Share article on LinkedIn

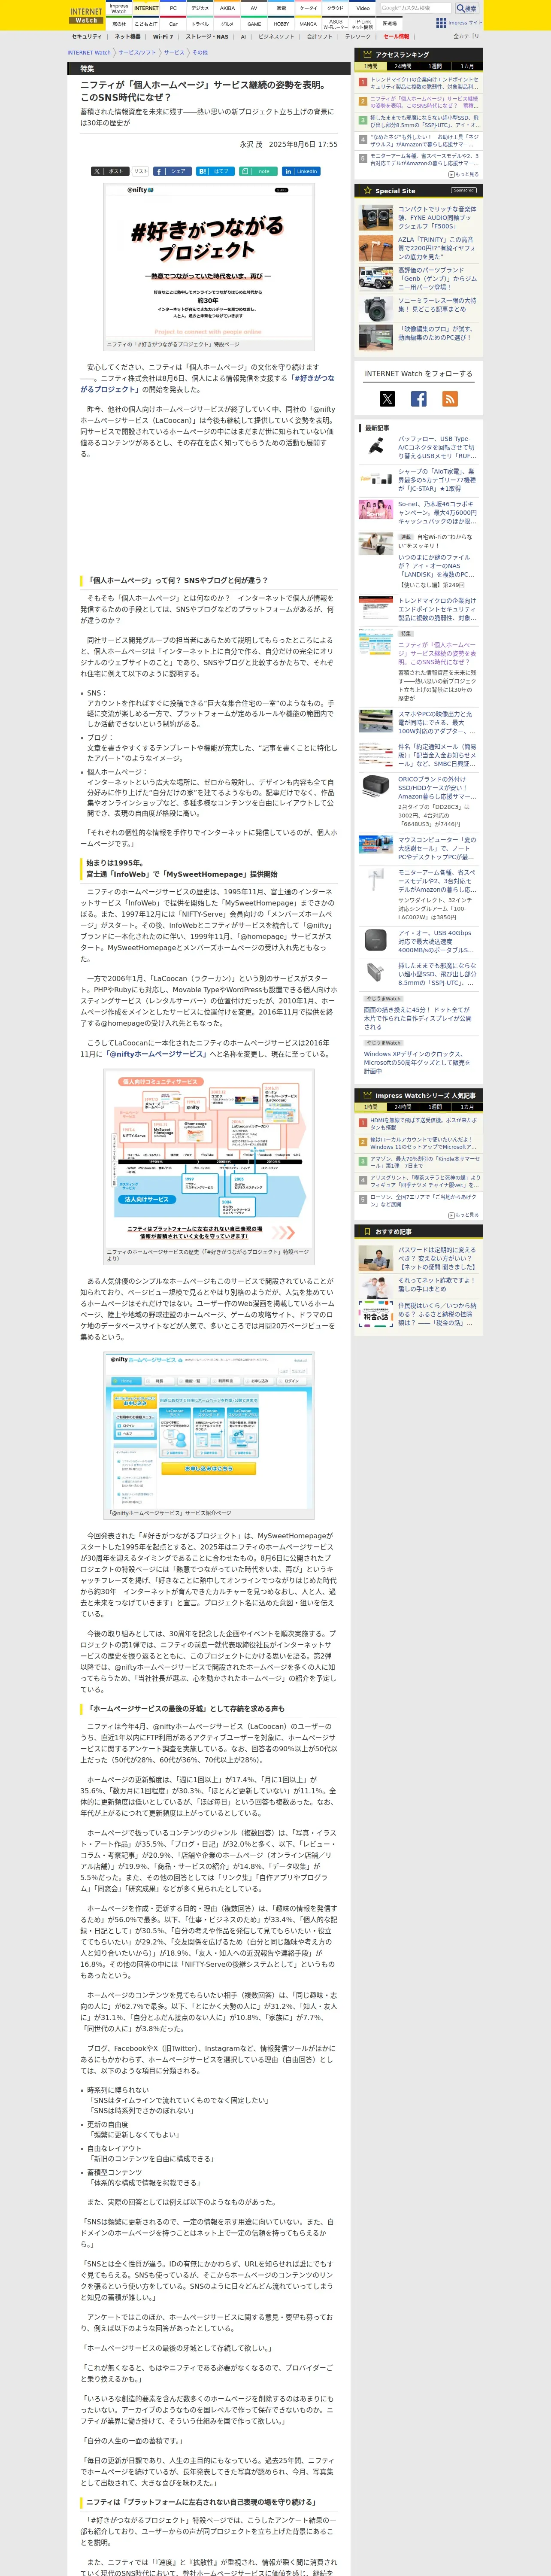point(300,171)
